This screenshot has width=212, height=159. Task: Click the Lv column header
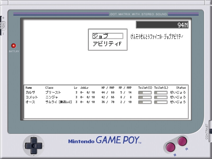click(x=76, y=88)
